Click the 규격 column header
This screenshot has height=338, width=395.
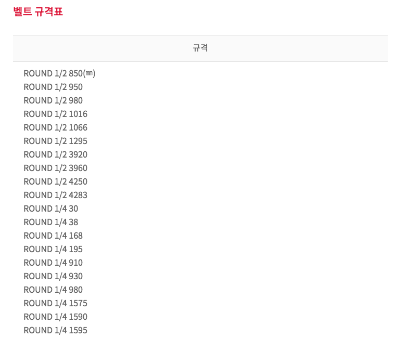pos(200,48)
